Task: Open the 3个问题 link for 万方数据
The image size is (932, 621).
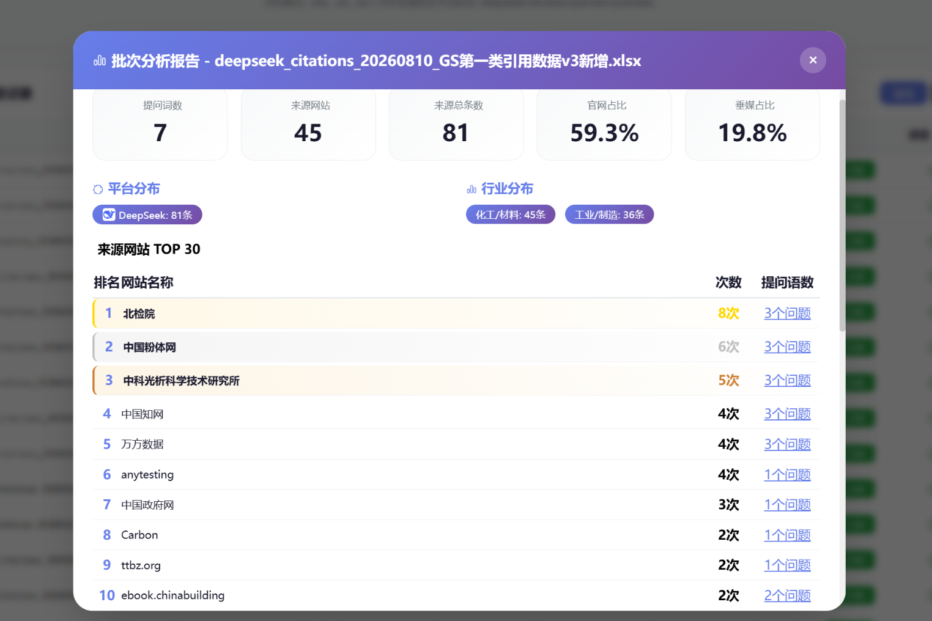Action: point(787,444)
